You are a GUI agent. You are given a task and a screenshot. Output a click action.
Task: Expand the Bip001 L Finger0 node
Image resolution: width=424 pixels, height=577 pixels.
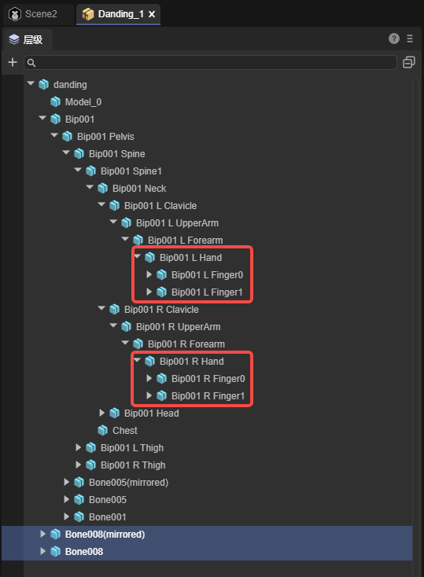[x=149, y=274]
